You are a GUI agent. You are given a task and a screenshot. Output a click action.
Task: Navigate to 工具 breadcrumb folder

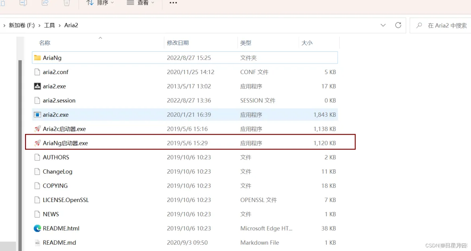49,25
